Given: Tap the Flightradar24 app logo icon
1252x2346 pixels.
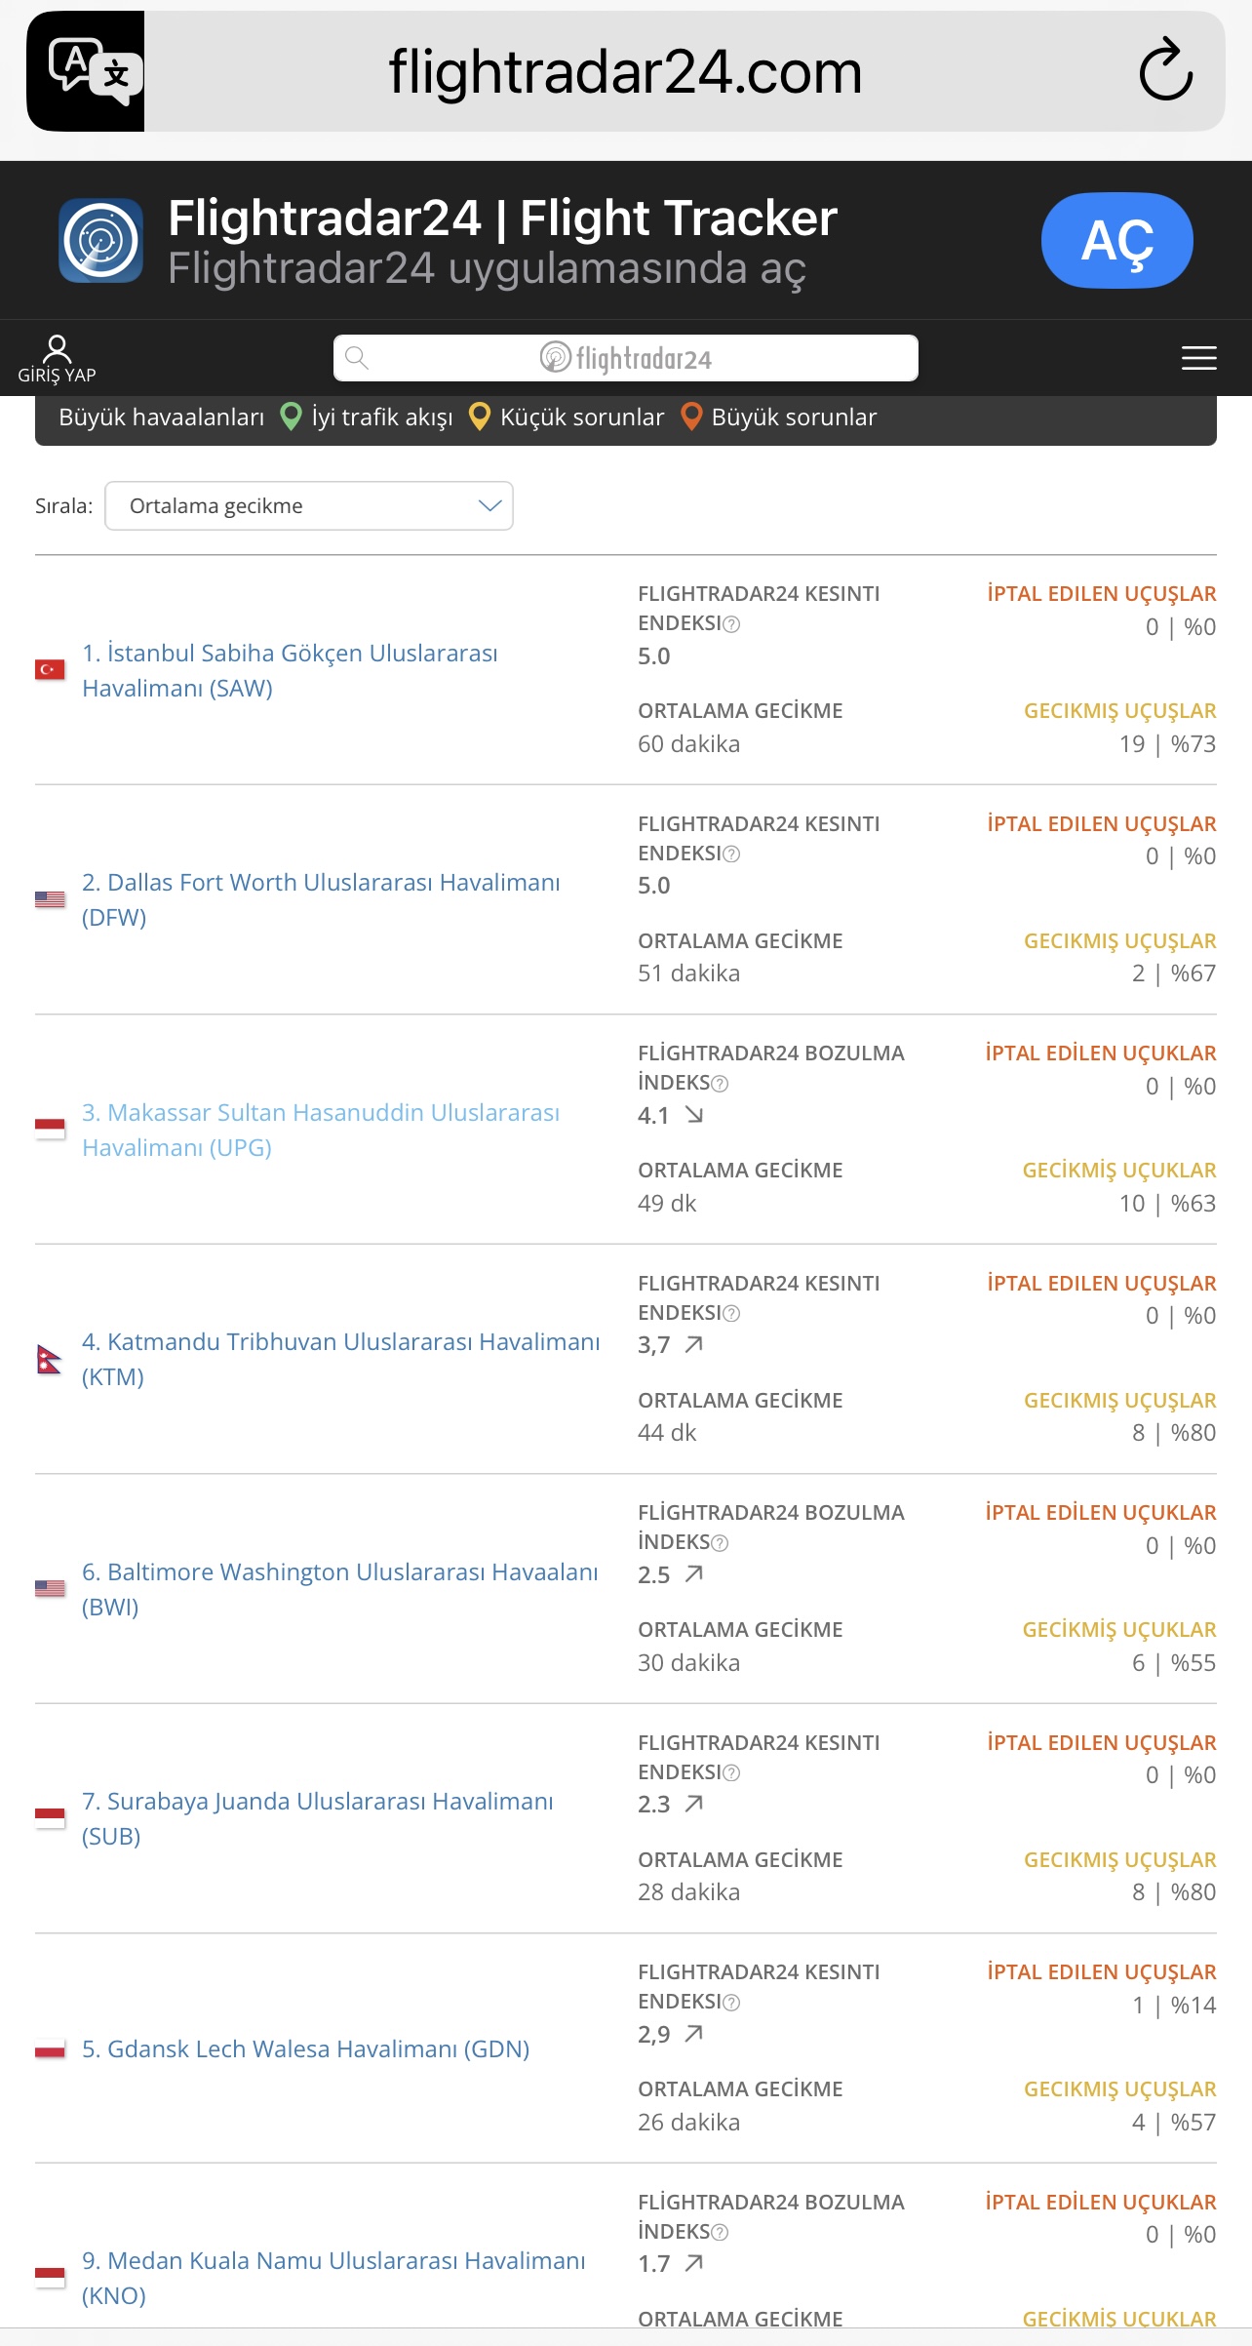Looking at the screenshot, I should coord(101,240).
